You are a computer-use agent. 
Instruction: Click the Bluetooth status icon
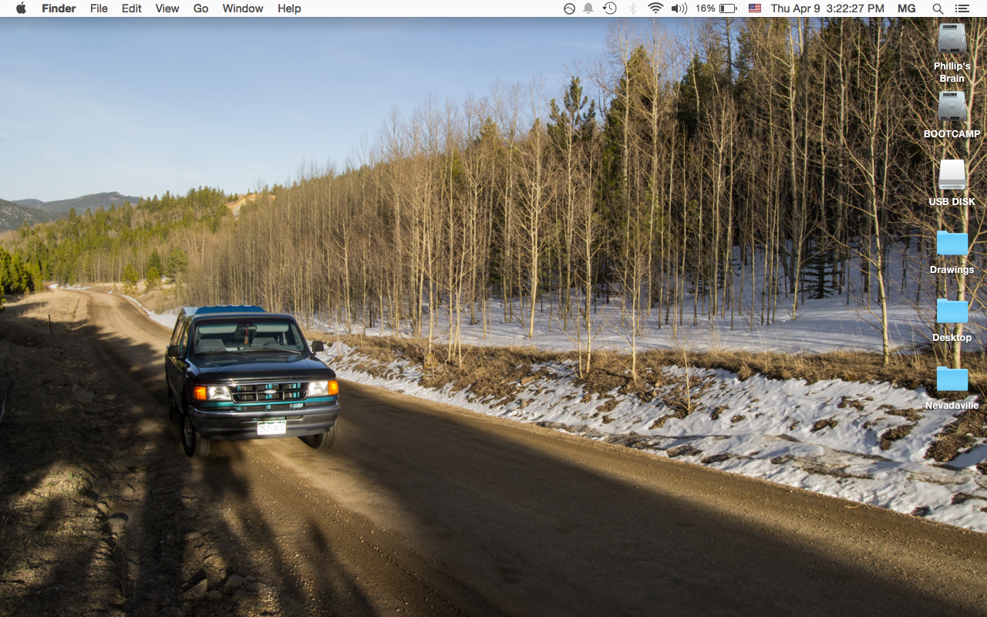coord(633,8)
